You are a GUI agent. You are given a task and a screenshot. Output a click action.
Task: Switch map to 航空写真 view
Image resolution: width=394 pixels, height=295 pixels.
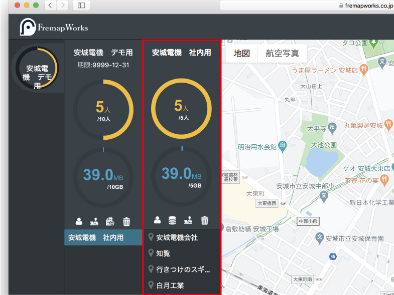[282, 53]
